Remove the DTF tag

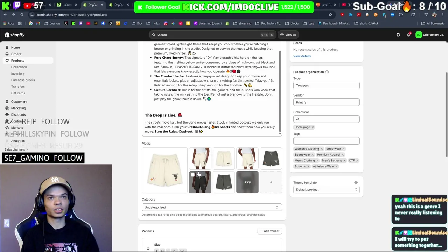click(x=357, y=161)
